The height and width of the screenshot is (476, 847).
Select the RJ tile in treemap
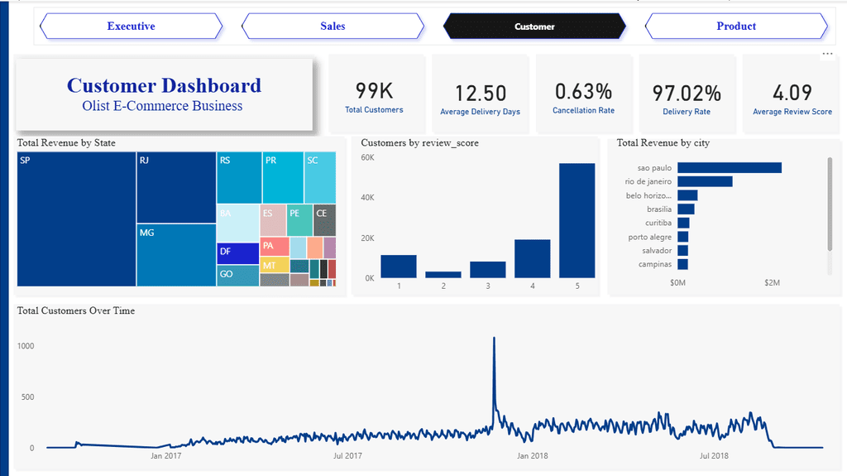coord(177,187)
